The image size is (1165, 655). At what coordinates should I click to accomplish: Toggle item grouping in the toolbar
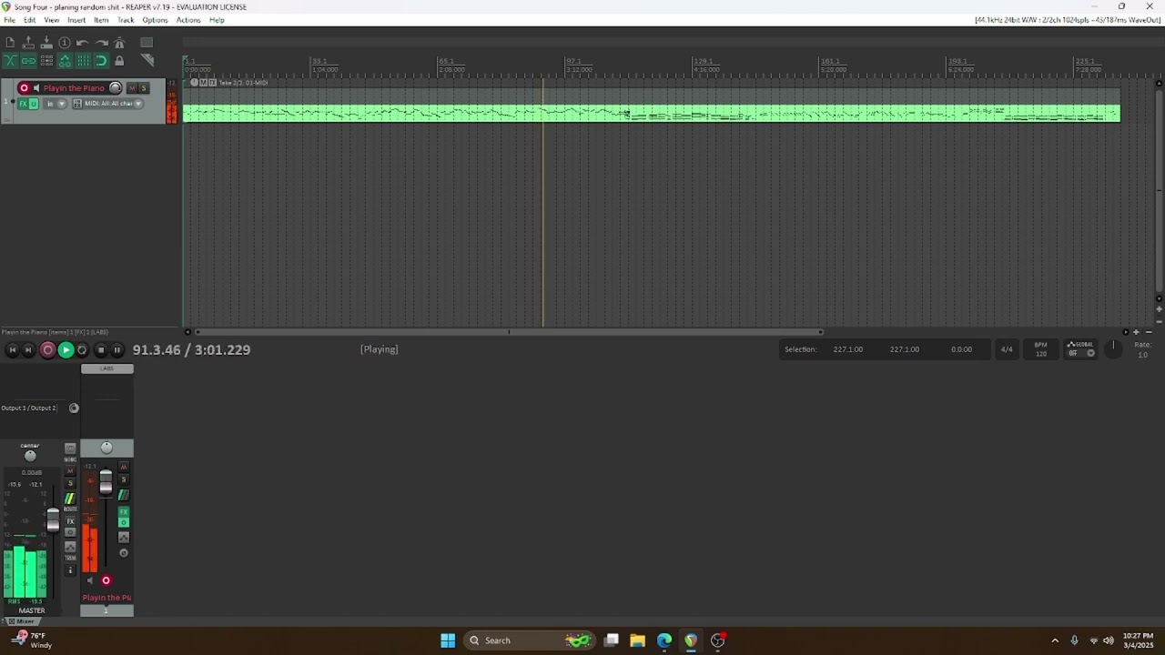coord(28,61)
